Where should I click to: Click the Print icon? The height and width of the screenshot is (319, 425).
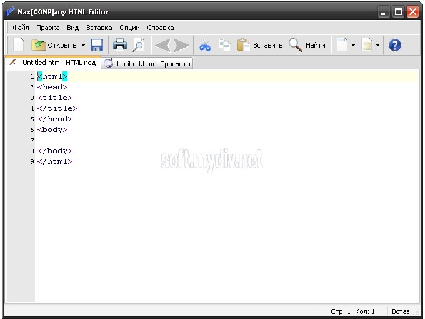point(119,45)
